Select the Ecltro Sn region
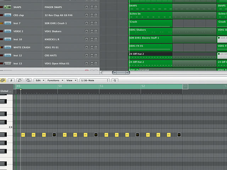 point(150,15)
